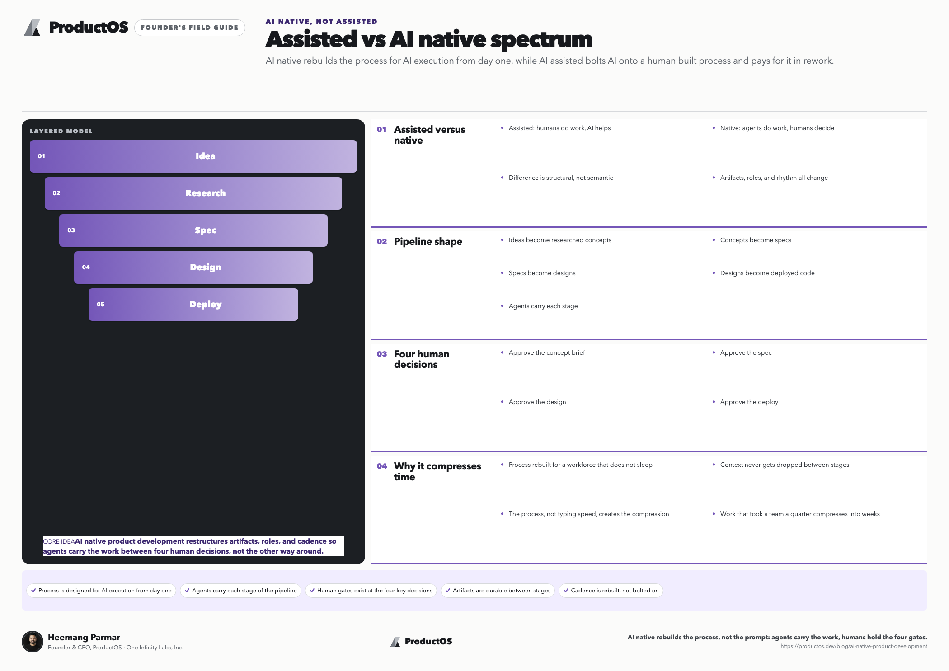The width and height of the screenshot is (949, 671).
Task: Select the Idea layer bar
Action: (193, 156)
